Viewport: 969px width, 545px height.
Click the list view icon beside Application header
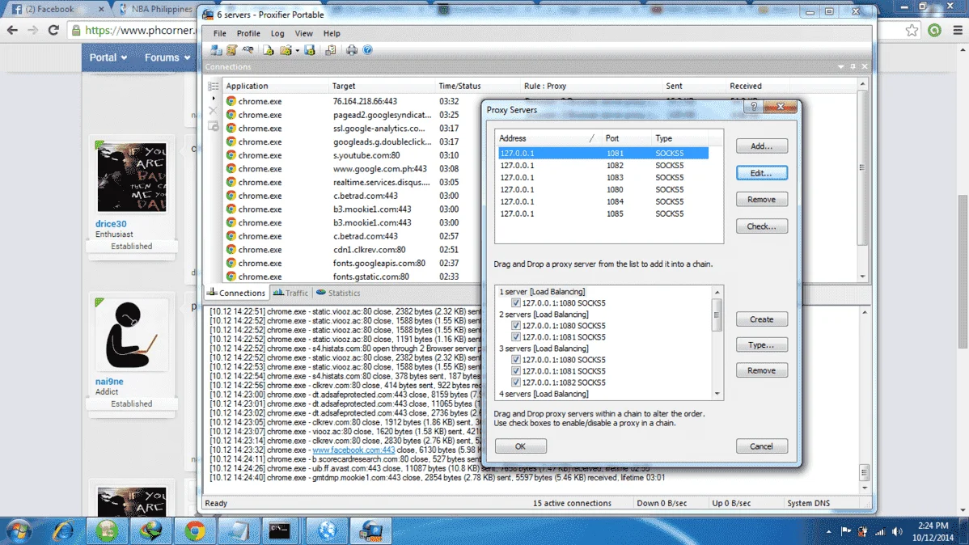(214, 86)
